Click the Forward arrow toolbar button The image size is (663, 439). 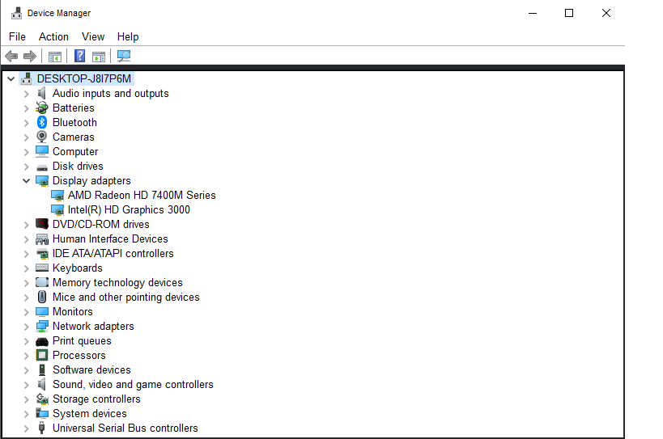tap(30, 56)
